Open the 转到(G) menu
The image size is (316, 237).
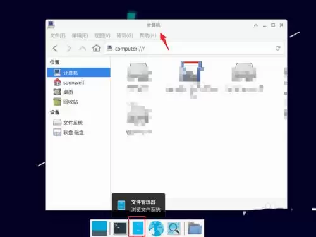point(125,35)
